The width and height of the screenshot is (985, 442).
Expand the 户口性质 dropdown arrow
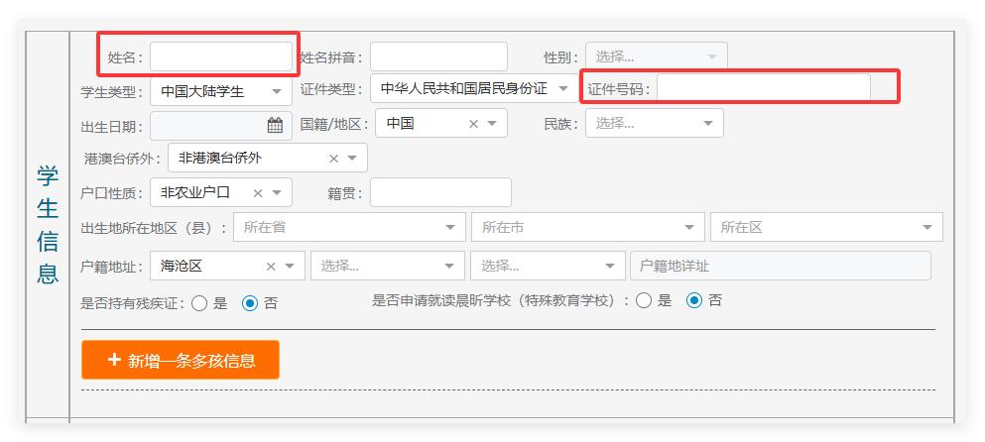[x=277, y=192]
